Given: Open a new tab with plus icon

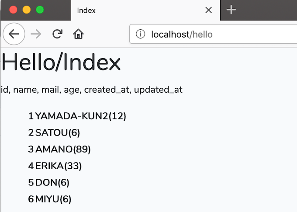Looking at the screenshot, I should 231,10.
